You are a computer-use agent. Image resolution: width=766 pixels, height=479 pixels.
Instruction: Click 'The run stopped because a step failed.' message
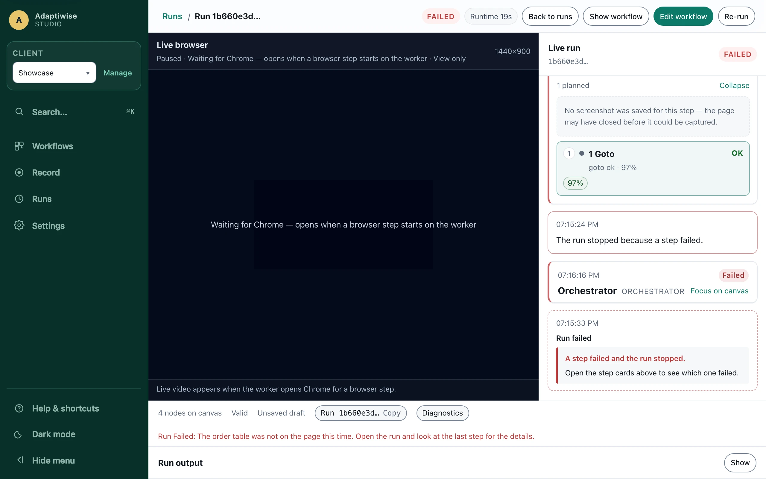(629, 240)
